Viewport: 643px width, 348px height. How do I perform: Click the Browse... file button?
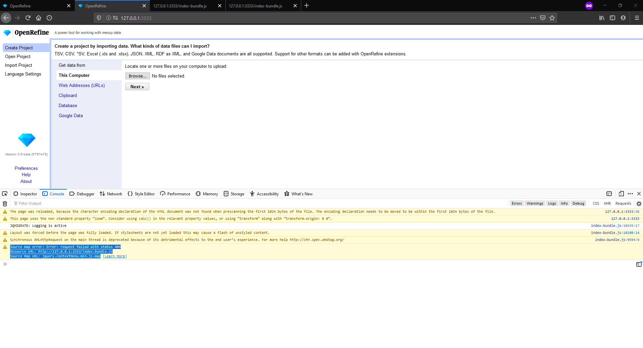click(x=138, y=76)
